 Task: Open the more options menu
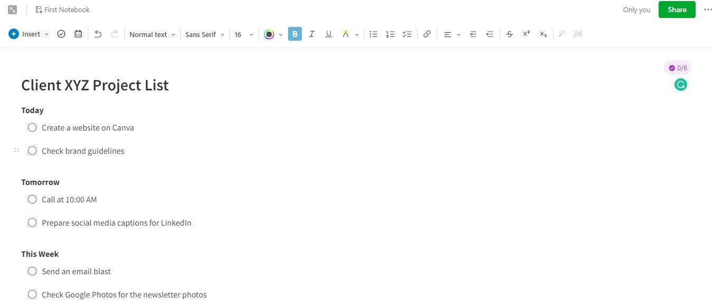pos(708,9)
